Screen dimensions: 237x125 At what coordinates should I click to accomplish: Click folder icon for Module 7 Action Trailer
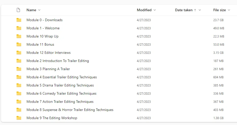click(19, 102)
